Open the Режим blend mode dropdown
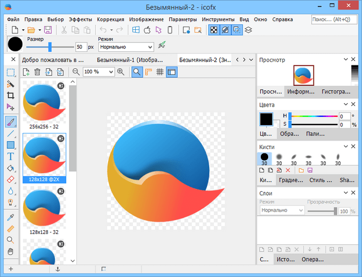362x277 pixels. pyautogui.click(x=126, y=47)
